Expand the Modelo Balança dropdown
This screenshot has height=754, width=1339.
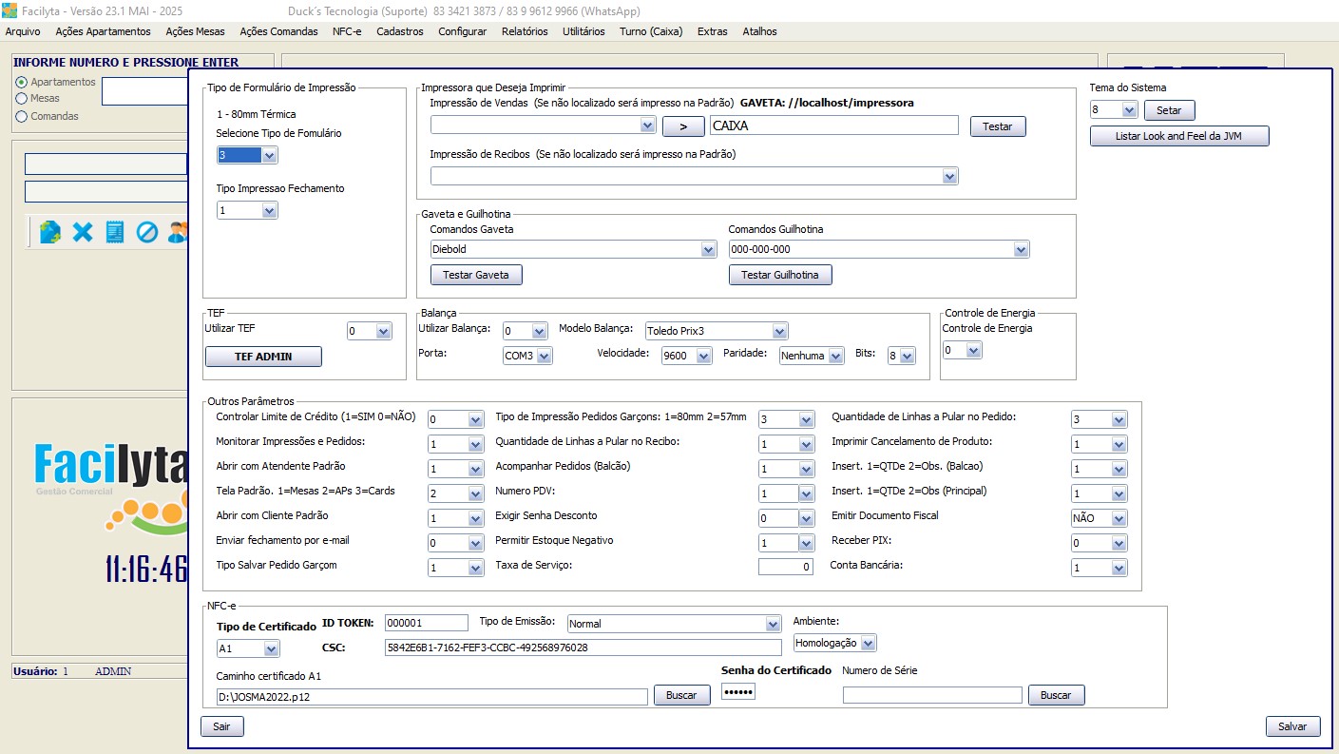pos(779,331)
